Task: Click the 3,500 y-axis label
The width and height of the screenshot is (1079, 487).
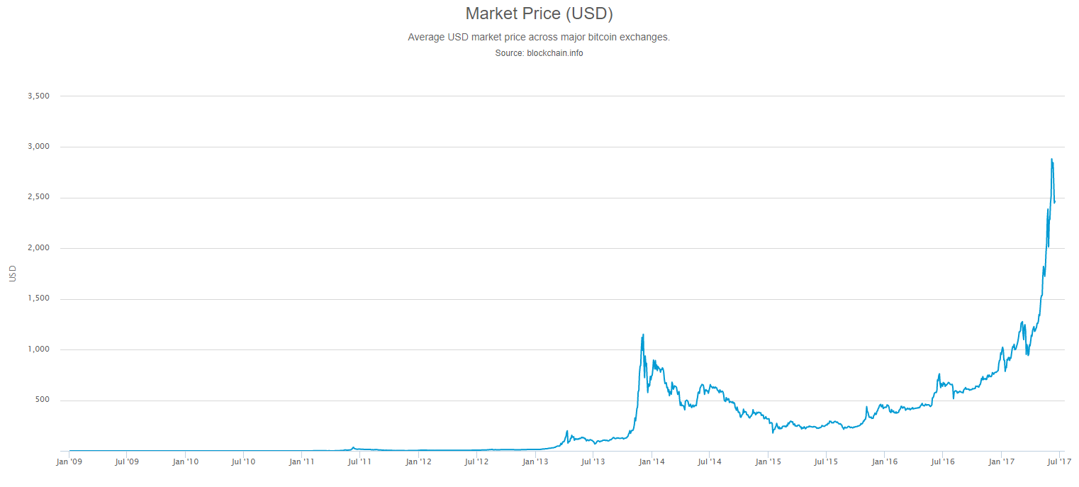Action: 38,96
